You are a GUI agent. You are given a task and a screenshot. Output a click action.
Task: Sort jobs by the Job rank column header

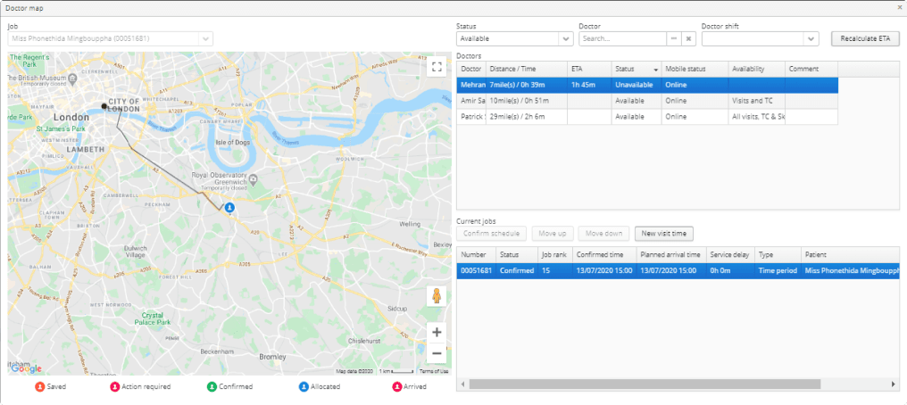[x=554, y=255]
